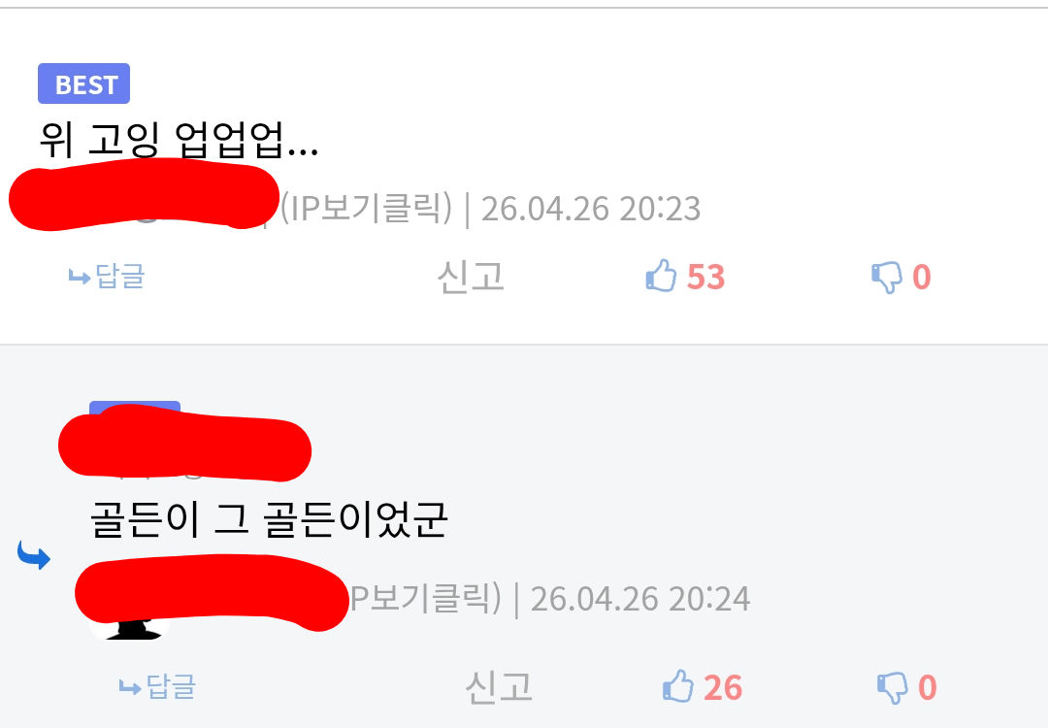1048x728 pixels.
Task: Click the blue curved reply arrow icon
Action: coord(34,555)
